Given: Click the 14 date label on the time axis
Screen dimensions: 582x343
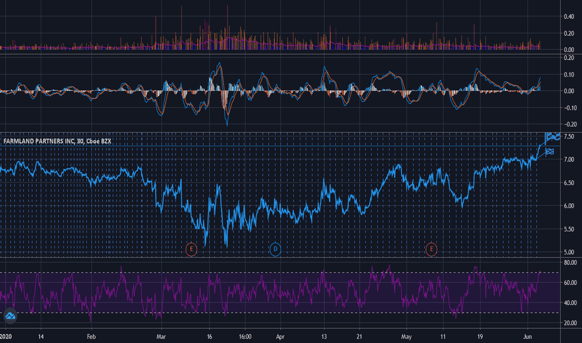Looking at the screenshot, I should [41, 337].
